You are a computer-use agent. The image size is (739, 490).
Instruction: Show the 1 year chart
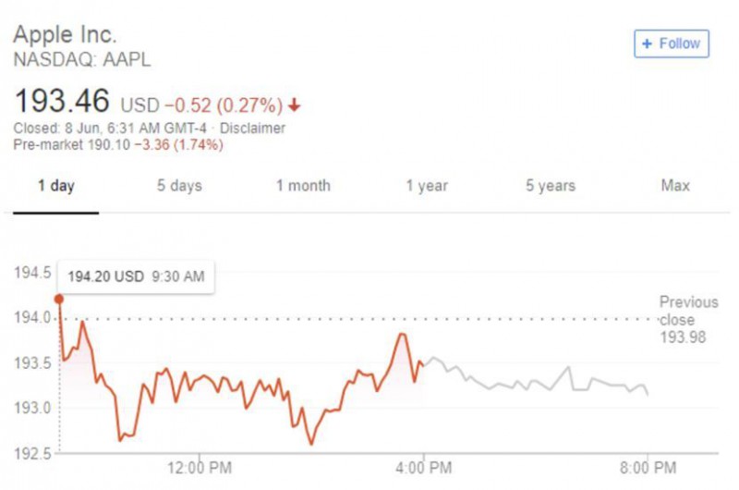(x=427, y=186)
